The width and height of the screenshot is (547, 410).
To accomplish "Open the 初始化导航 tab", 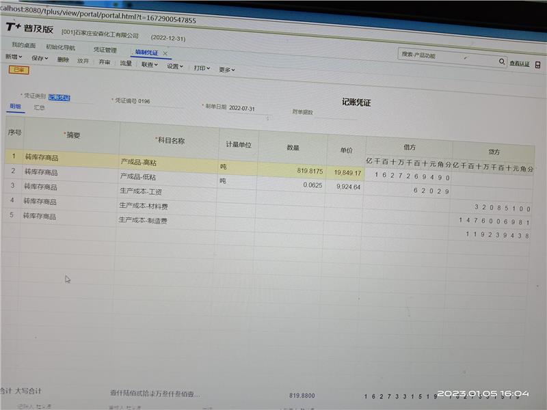I will 60,47.
